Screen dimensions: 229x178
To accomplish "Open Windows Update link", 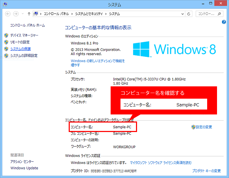I will point(24,168).
